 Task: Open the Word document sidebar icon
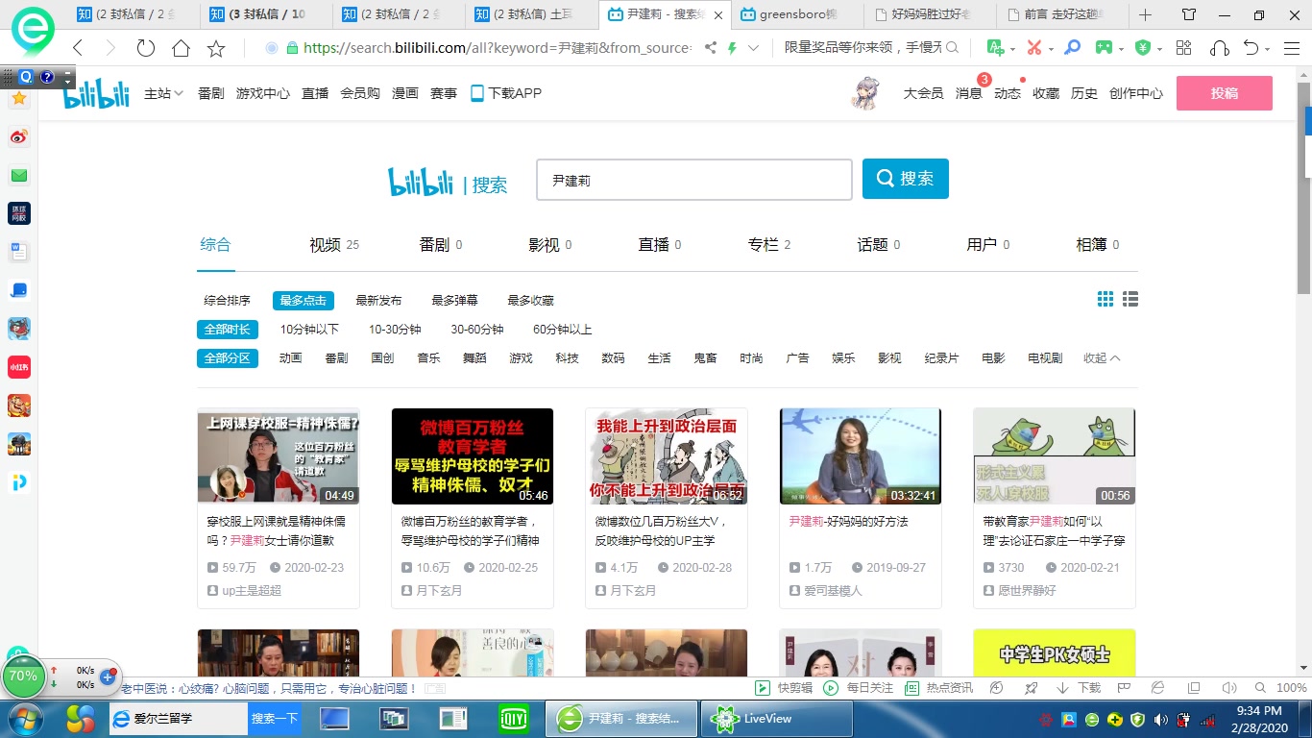click(19, 252)
